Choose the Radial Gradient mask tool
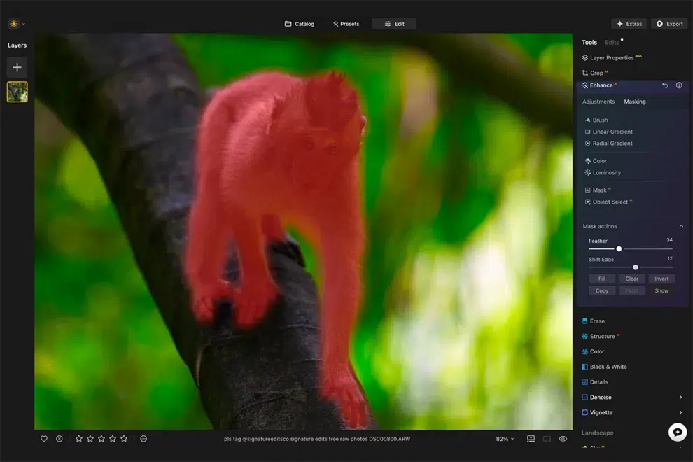 tap(612, 143)
